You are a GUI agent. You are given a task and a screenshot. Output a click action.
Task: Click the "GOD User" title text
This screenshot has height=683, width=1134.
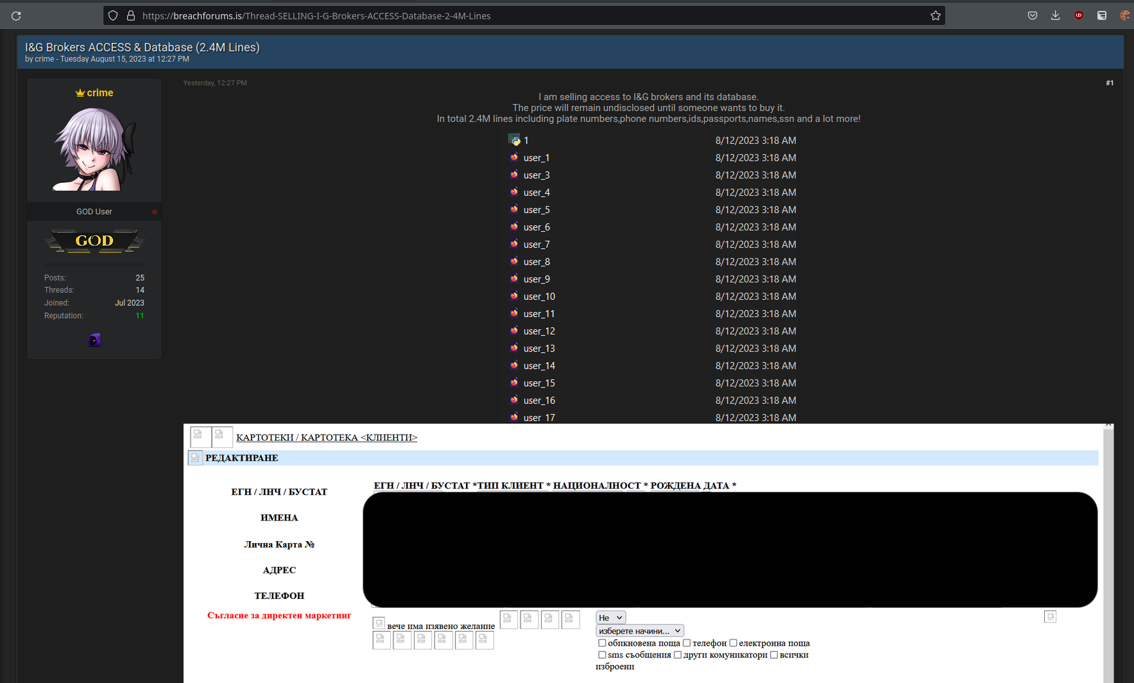point(94,211)
